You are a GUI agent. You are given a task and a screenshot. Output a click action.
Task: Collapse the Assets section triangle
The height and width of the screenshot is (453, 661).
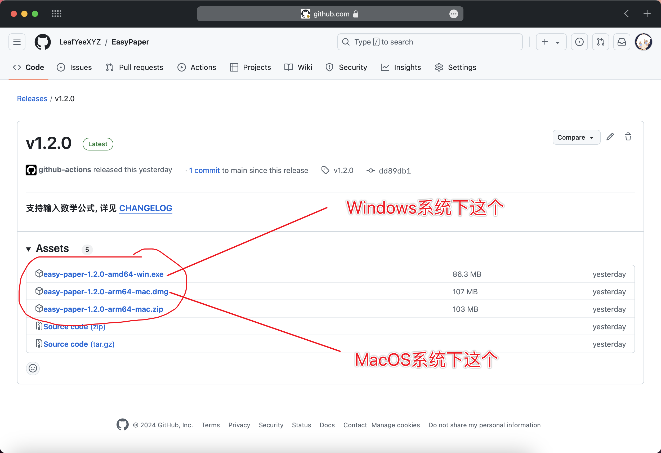(28, 249)
